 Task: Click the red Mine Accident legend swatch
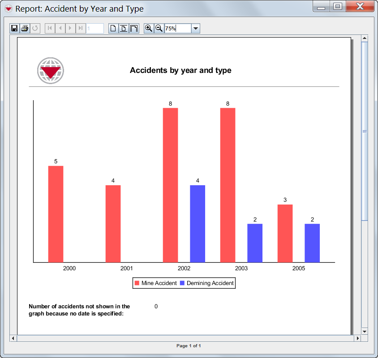(x=137, y=283)
